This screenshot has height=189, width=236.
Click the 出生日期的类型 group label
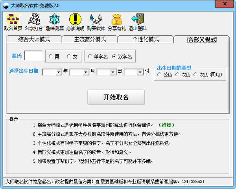click(174, 68)
